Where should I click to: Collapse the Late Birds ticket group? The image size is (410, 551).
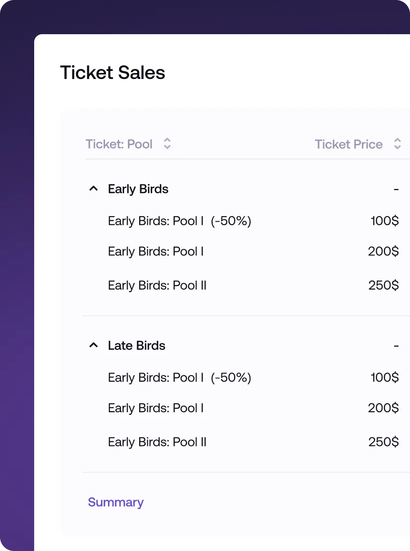coord(93,345)
